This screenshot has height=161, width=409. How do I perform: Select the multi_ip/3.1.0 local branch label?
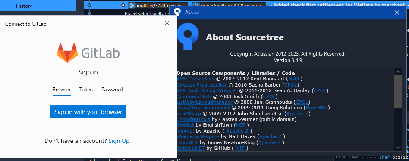coord(158,5)
